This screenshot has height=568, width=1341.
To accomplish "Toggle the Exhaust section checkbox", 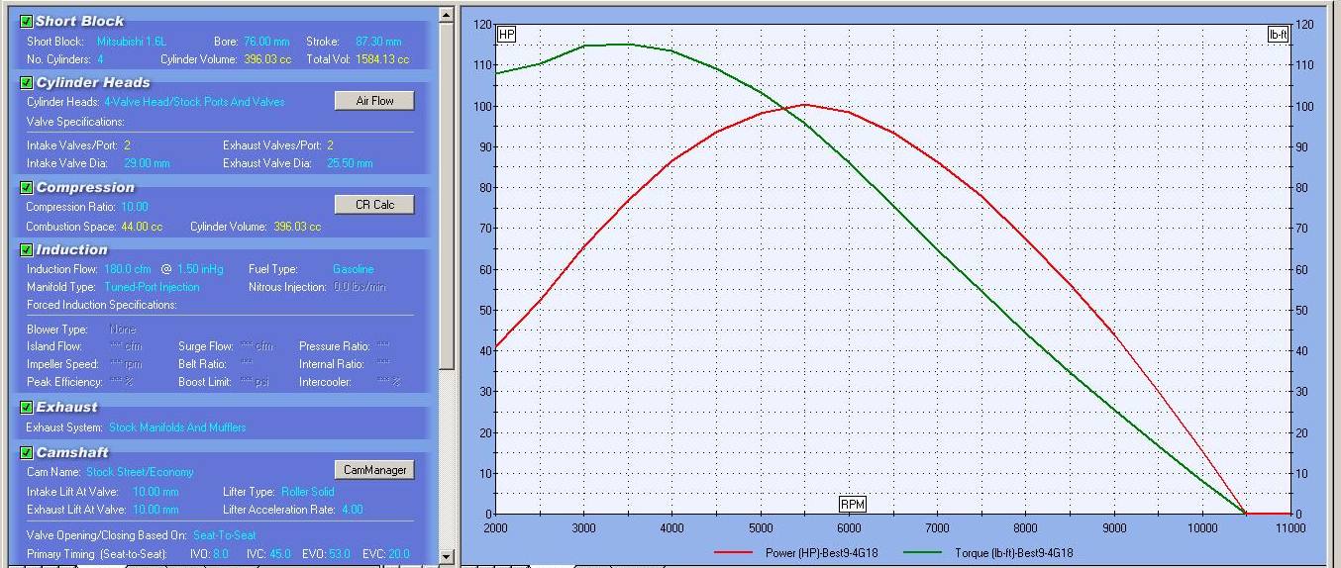I will click(27, 407).
